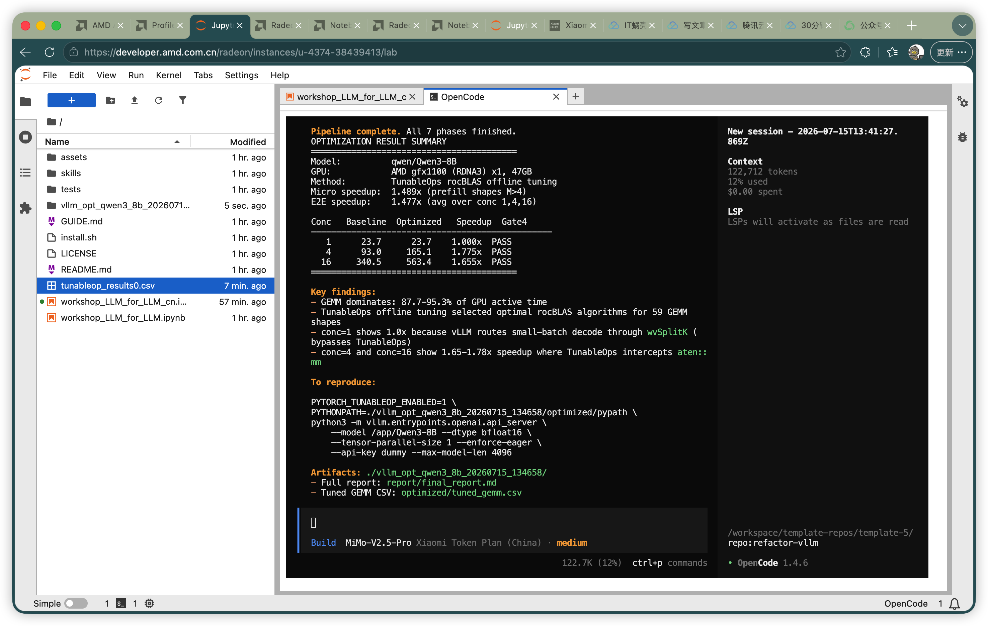This screenshot has width=988, height=626.
Task: Reload the browser page
Action: pyautogui.click(x=49, y=52)
